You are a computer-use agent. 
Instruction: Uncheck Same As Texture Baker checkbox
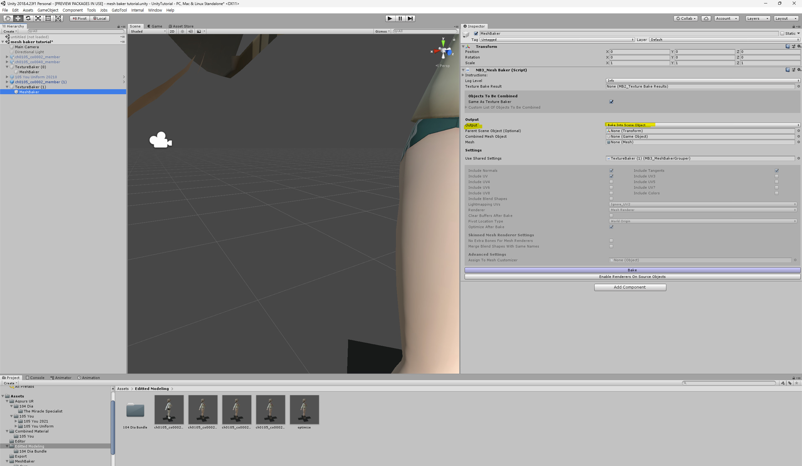[611, 102]
